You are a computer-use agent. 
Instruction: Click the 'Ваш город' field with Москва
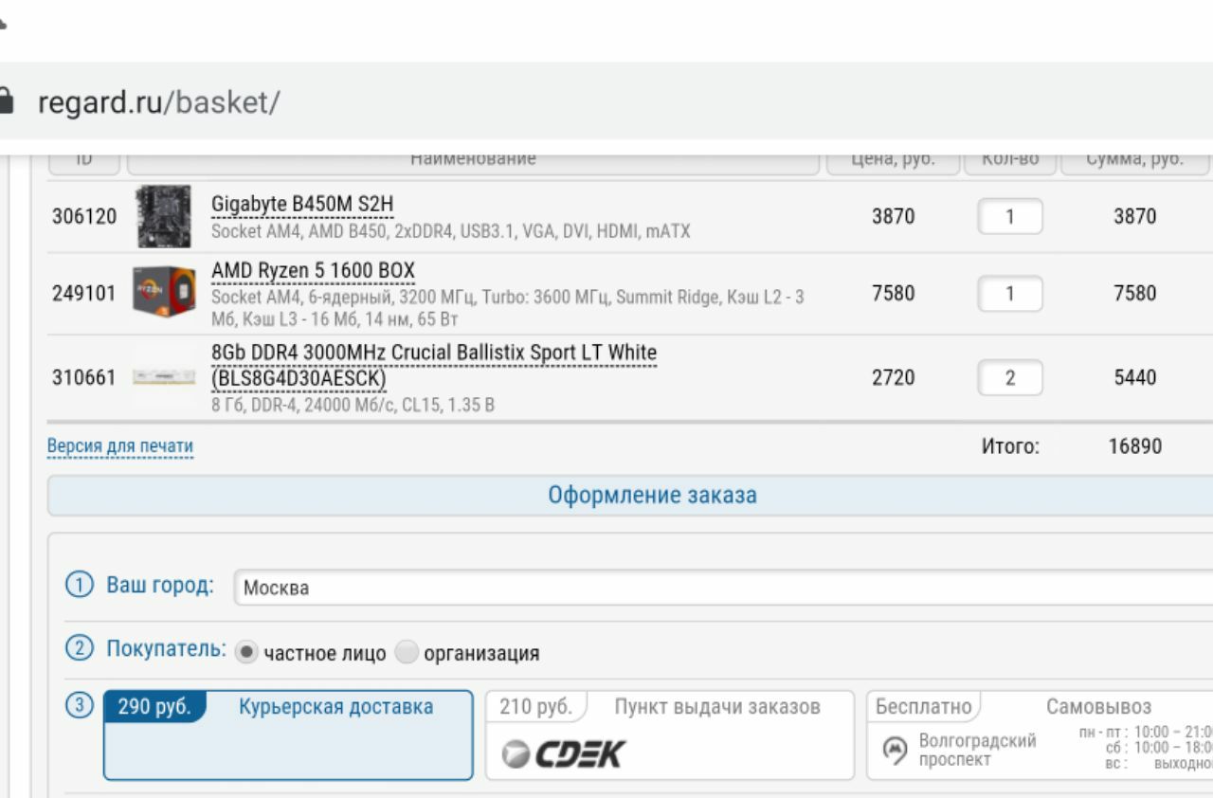click(x=724, y=588)
